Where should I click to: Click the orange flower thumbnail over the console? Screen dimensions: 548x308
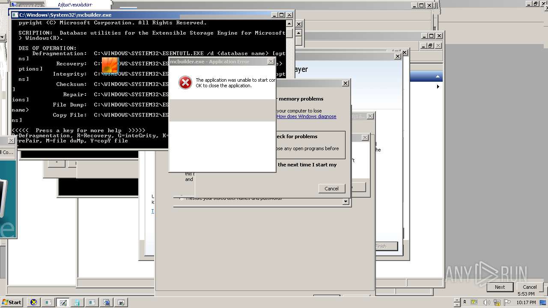[110, 65]
